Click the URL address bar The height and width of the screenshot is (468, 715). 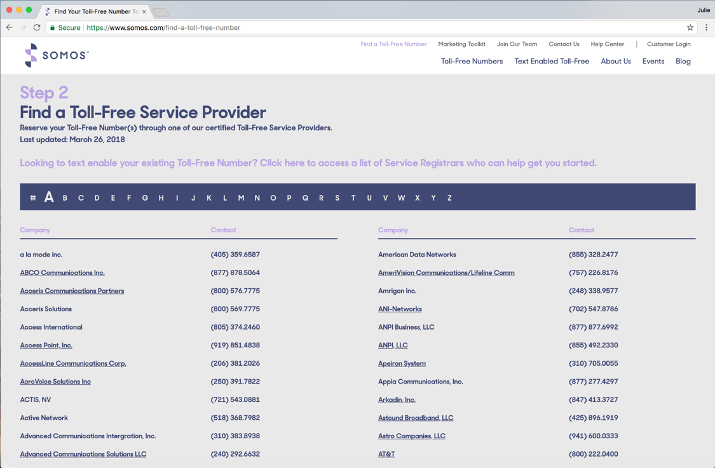pyautogui.click(x=381, y=28)
